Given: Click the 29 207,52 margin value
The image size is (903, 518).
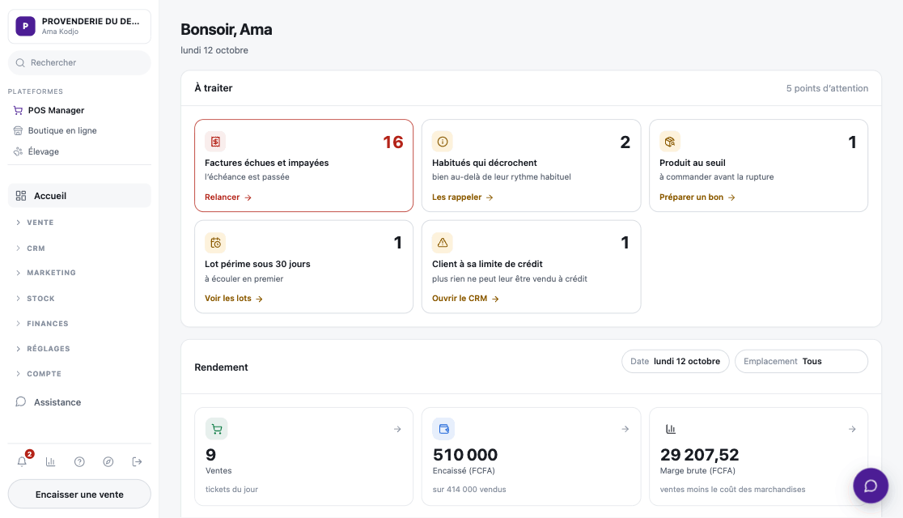Looking at the screenshot, I should (699, 455).
